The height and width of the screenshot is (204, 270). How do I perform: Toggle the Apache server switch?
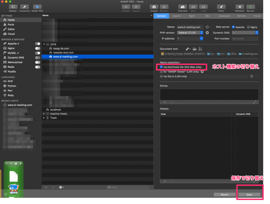pos(37,44)
